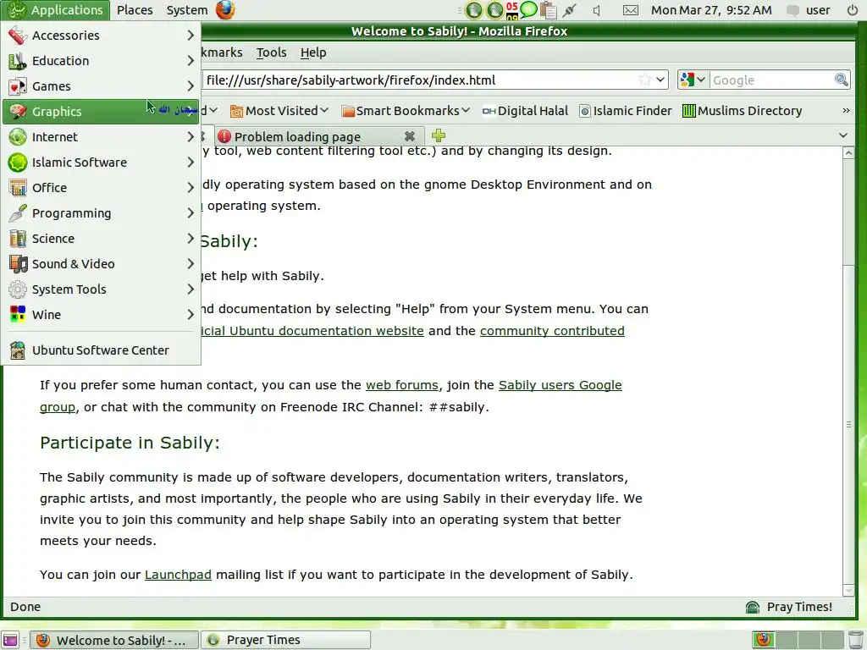This screenshot has width=867, height=650.
Task: Click inside the Google search field
Action: click(772, 80)
